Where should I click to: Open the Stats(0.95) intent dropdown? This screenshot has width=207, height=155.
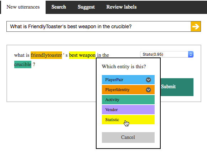(167, 54)
